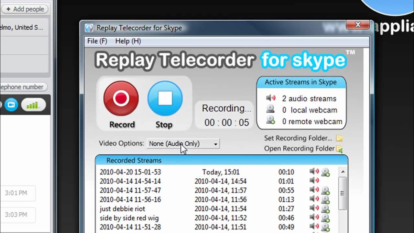Click the '2010-04-14, 11:52' date cell
Image resolution: width=414 pixels, height=233 pixels.
click(221, 218)
